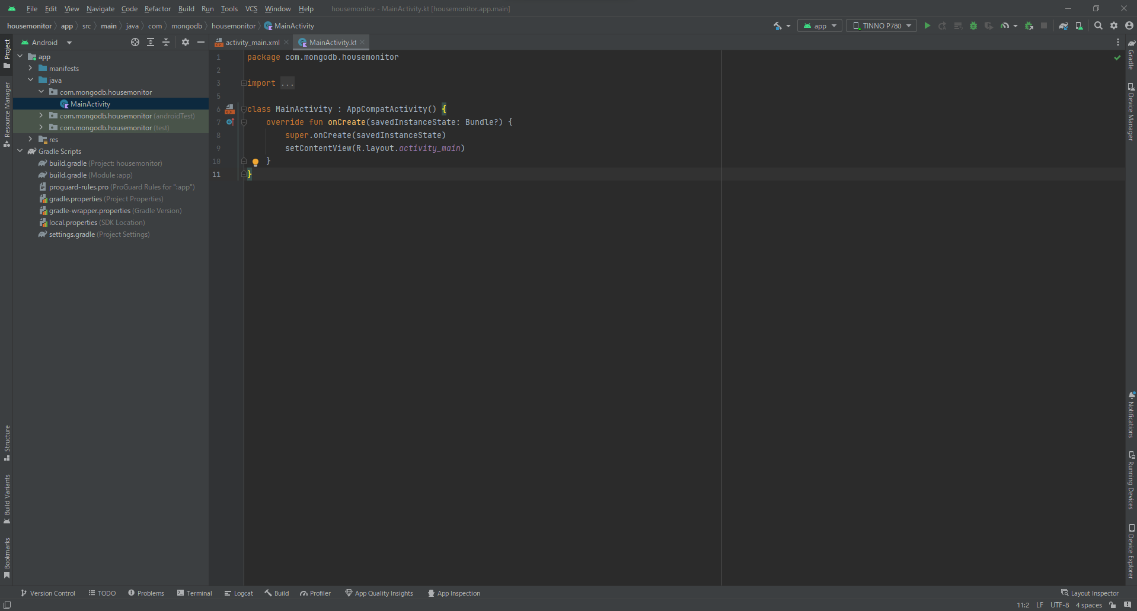Toggle the Resource Manager side panel
This screenshot has width=1137, height=611.
(7, 114)
